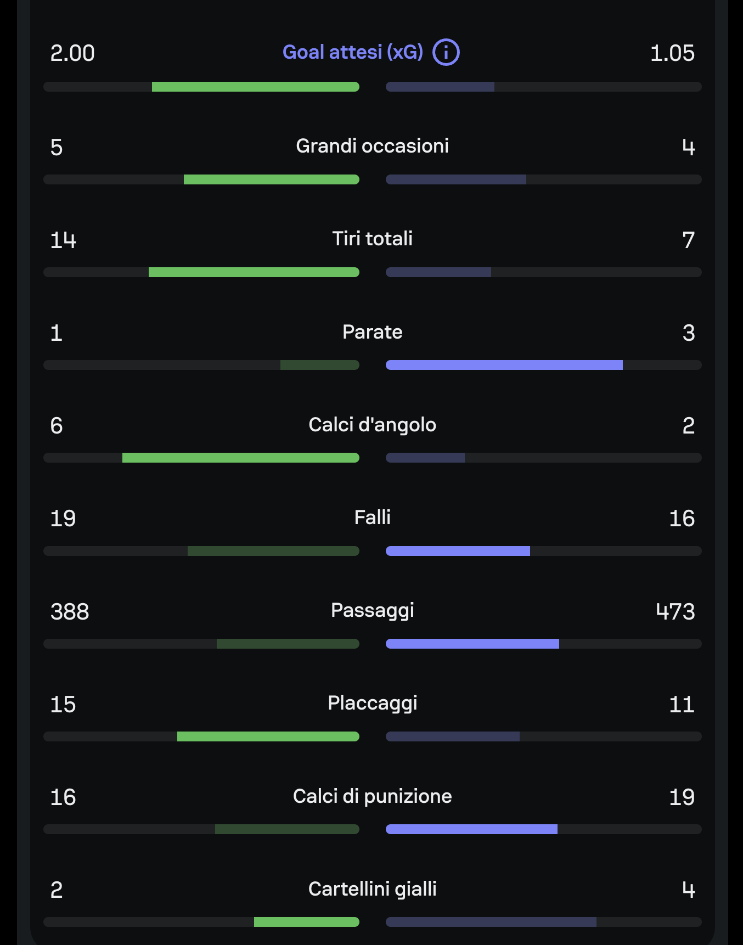Select the Parate stat label

click(x=372, y=332)
